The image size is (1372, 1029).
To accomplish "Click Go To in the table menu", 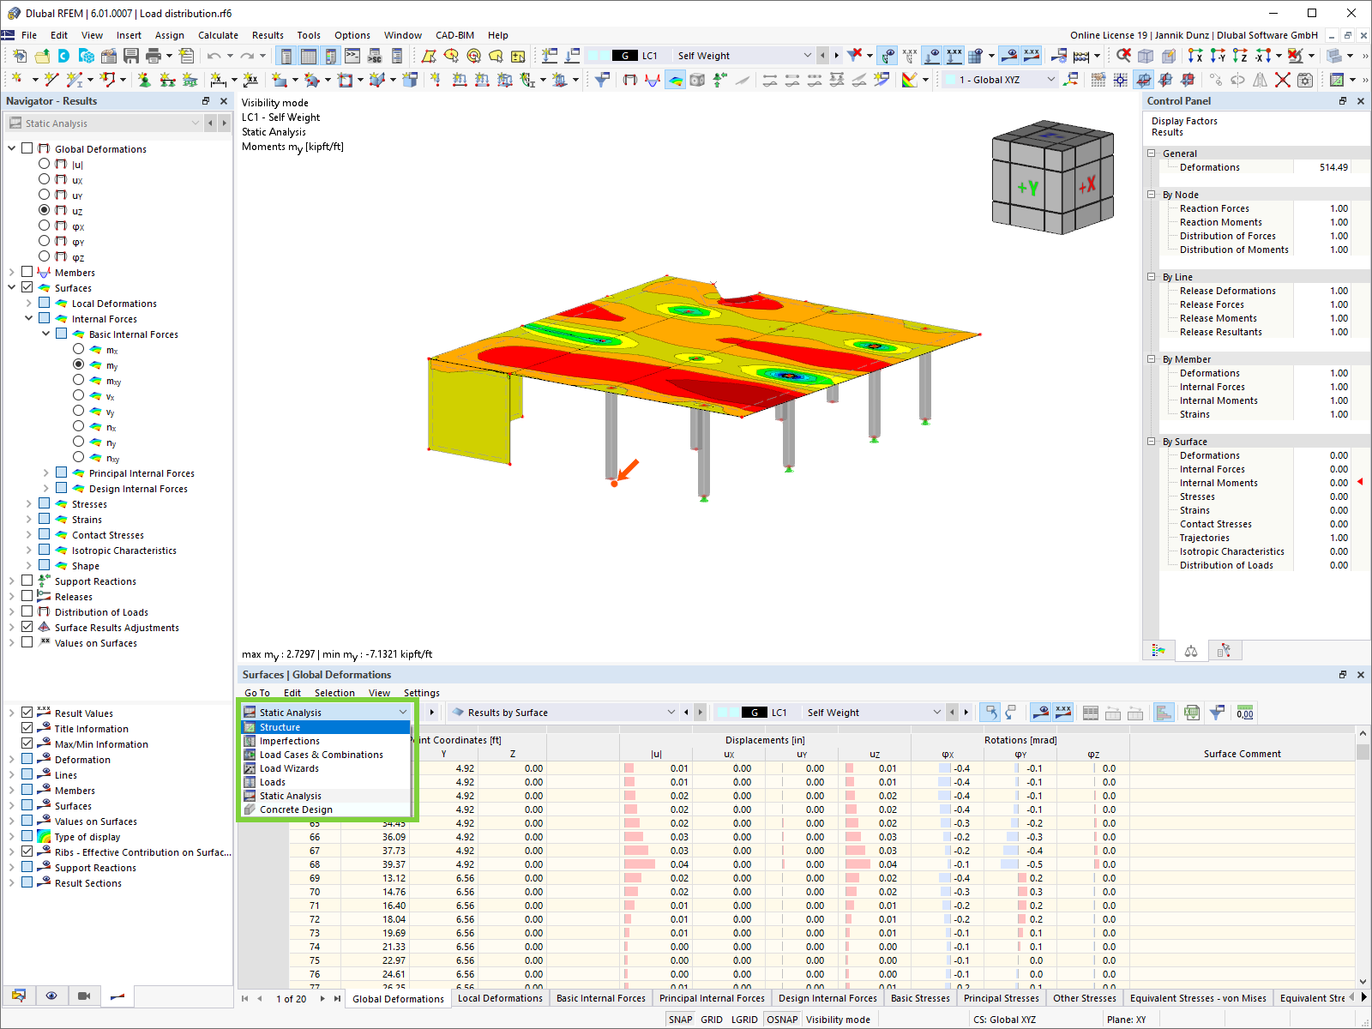I will [x=257, y=693].
